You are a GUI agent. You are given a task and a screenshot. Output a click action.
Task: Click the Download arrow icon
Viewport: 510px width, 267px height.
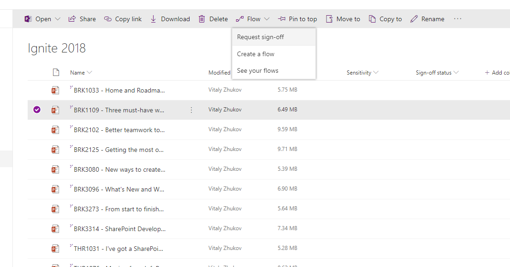tap(153, 19)
